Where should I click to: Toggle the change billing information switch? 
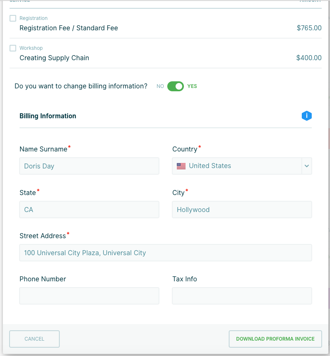pyautogui.click(x=176, y=86)
